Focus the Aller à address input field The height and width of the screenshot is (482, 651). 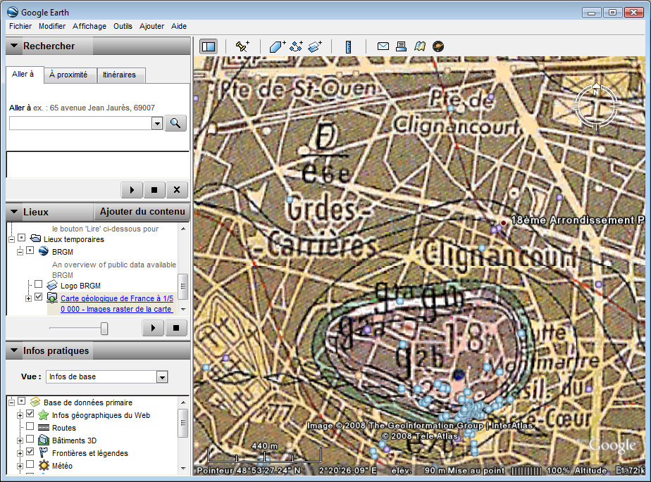coord(81,123)
